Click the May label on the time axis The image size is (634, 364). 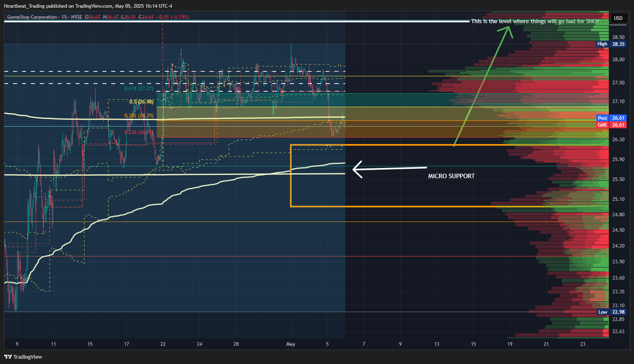(291, 344)
